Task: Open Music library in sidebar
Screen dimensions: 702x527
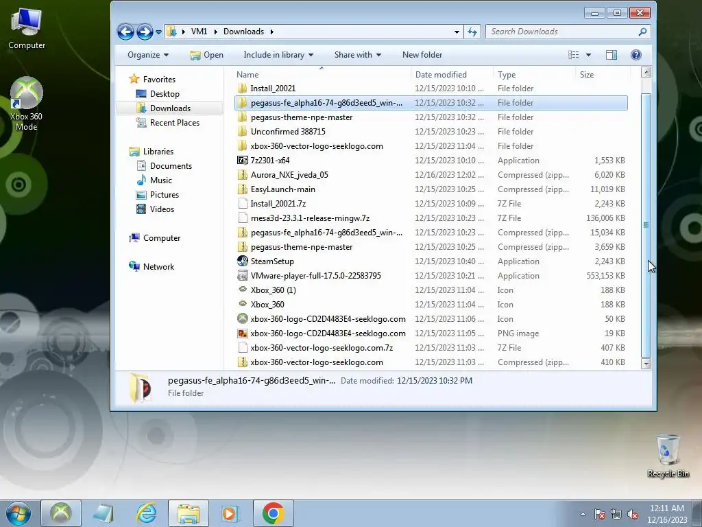Action: pos(160,180)
